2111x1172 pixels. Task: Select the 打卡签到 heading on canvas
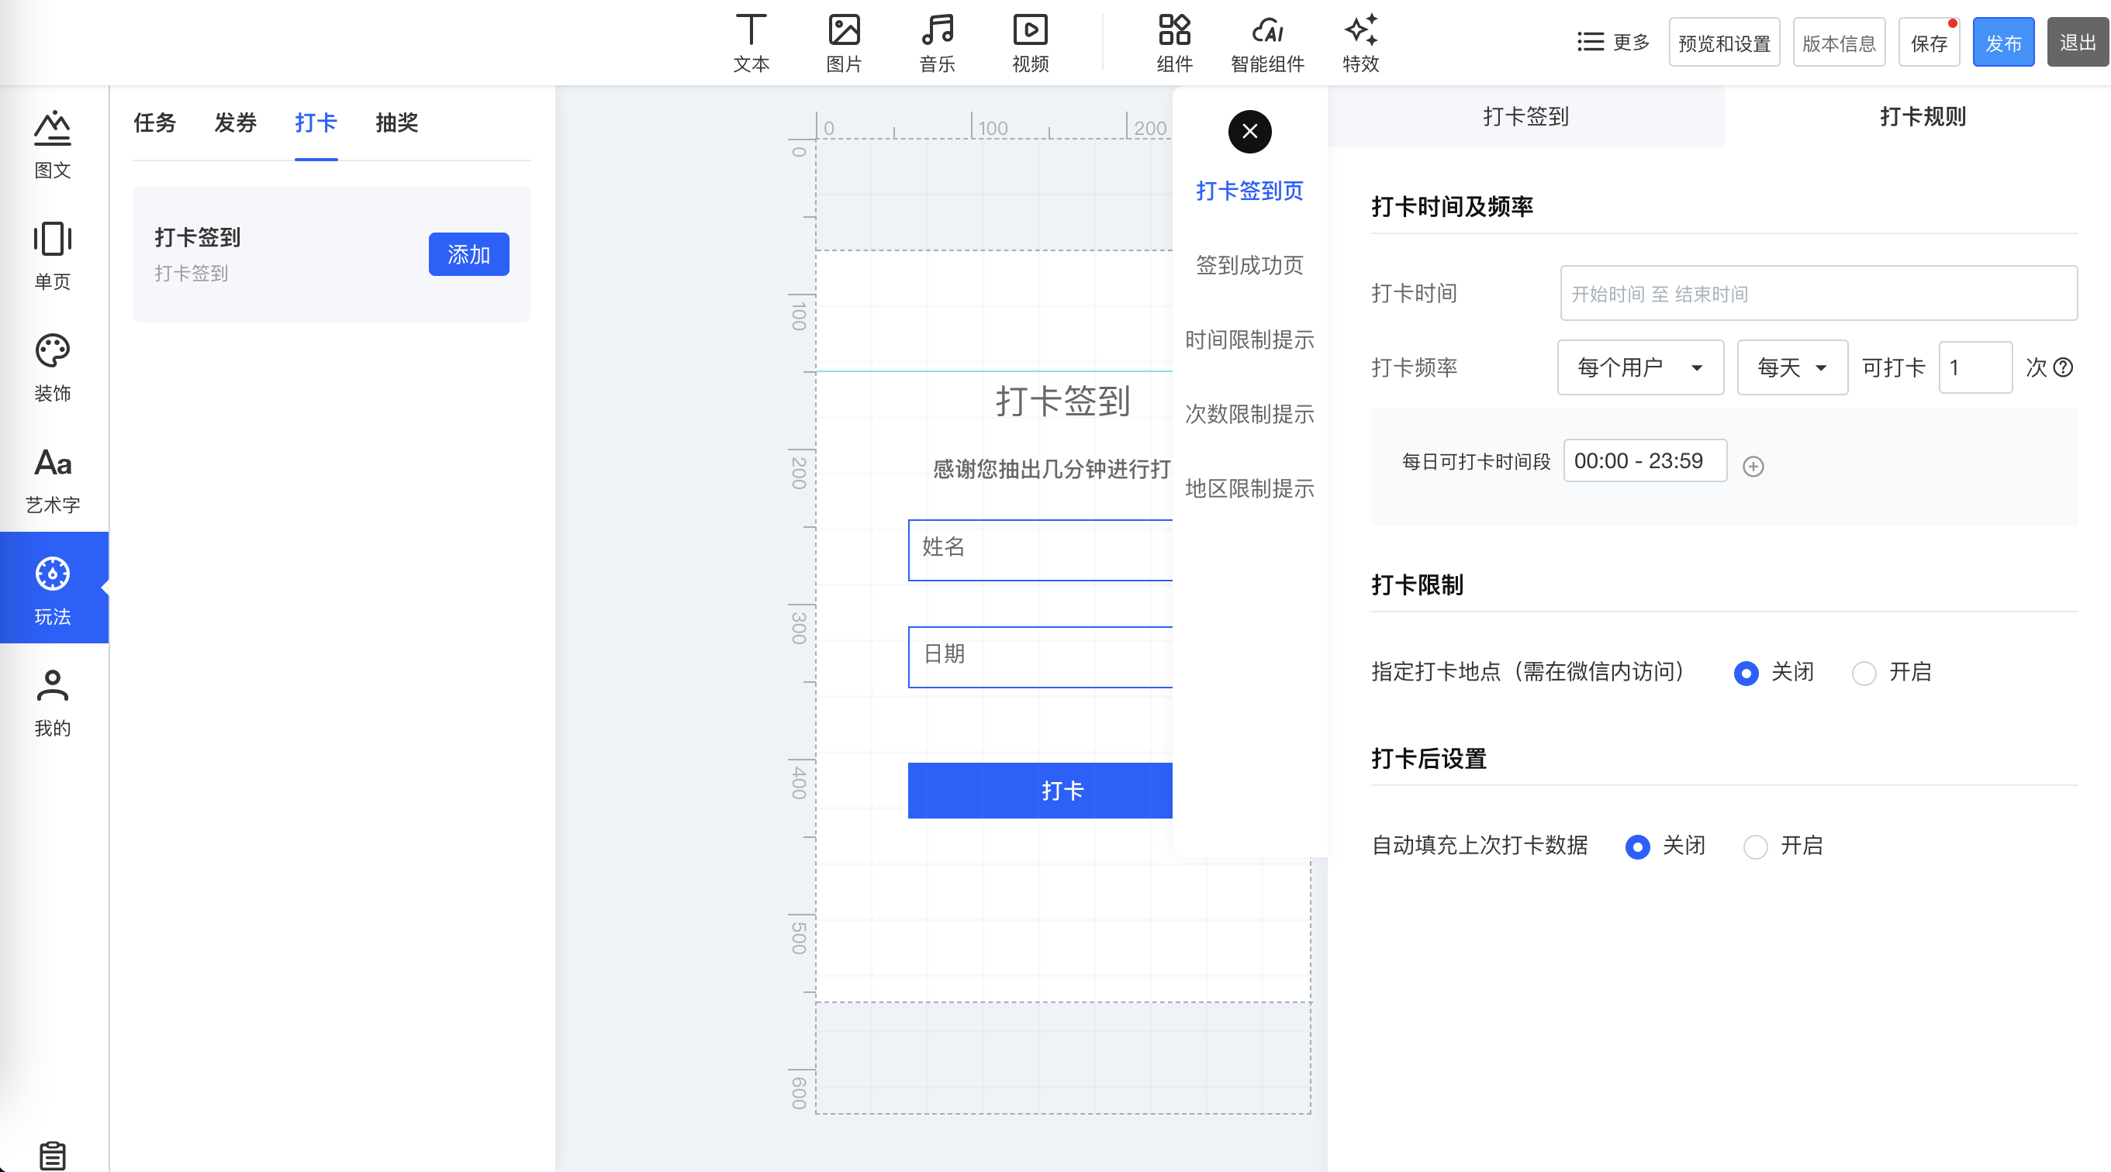tap(1062, 402)
